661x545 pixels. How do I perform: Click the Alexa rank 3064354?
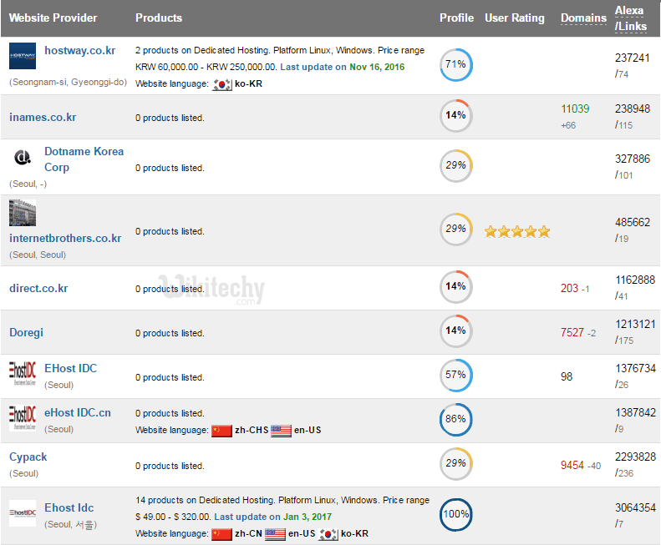click(x=635, y=507)
